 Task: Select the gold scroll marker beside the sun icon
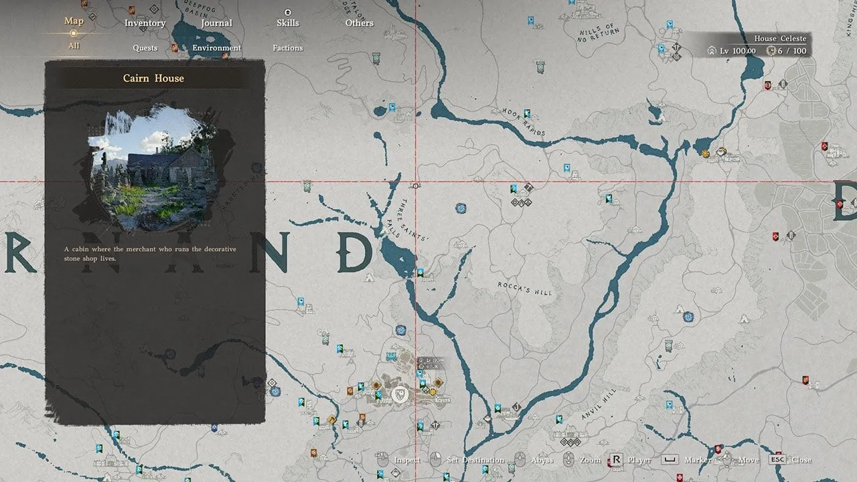(721, 151)
